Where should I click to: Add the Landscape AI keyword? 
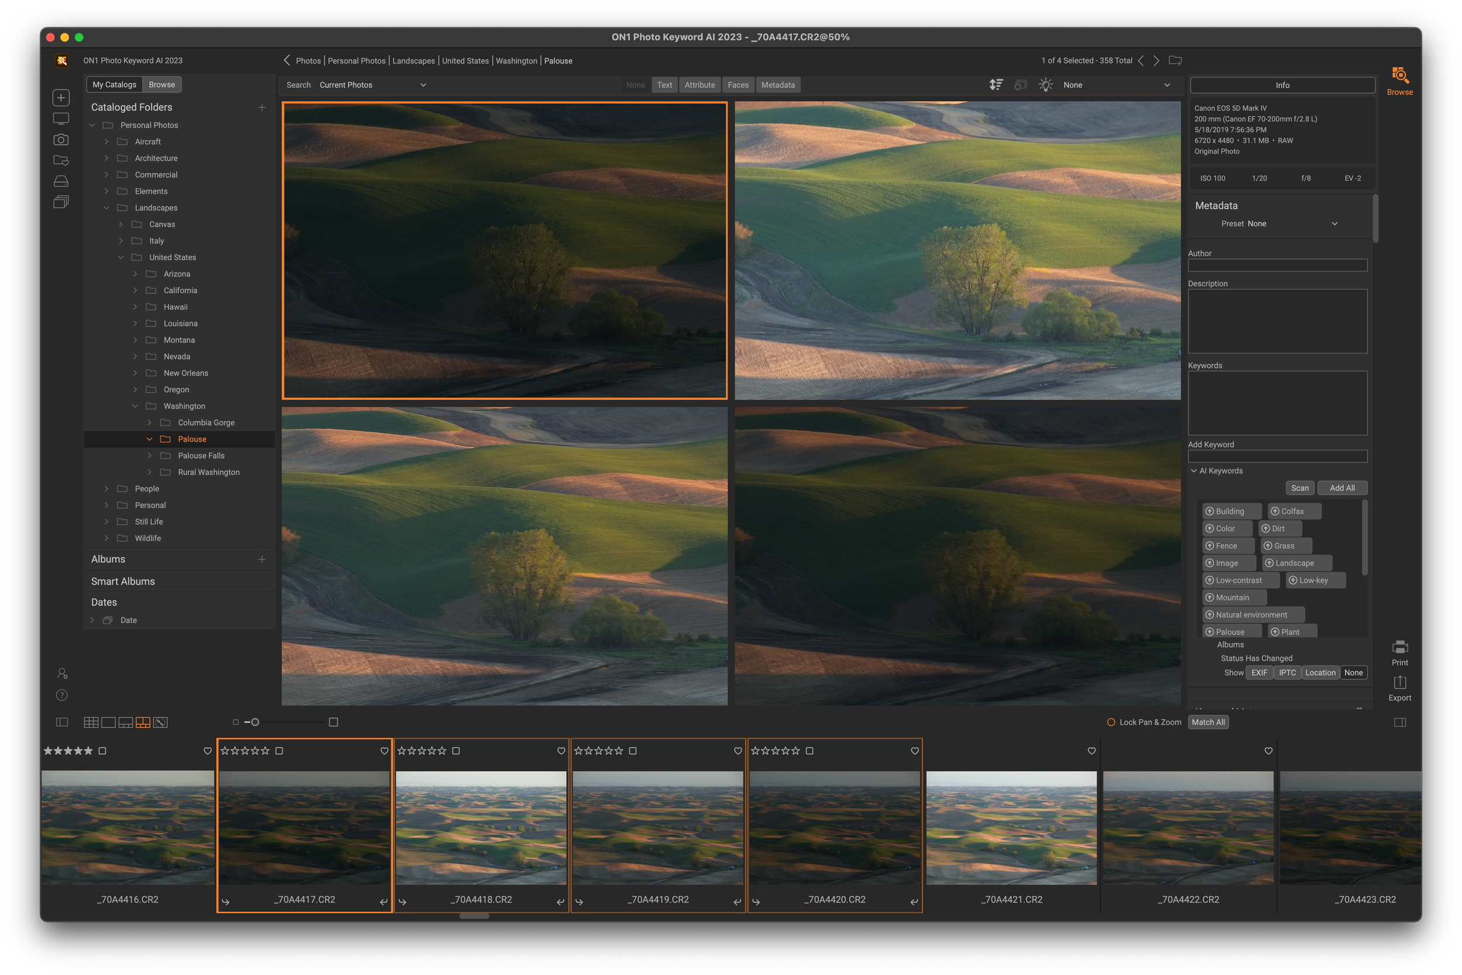(x=1294, y=563)
